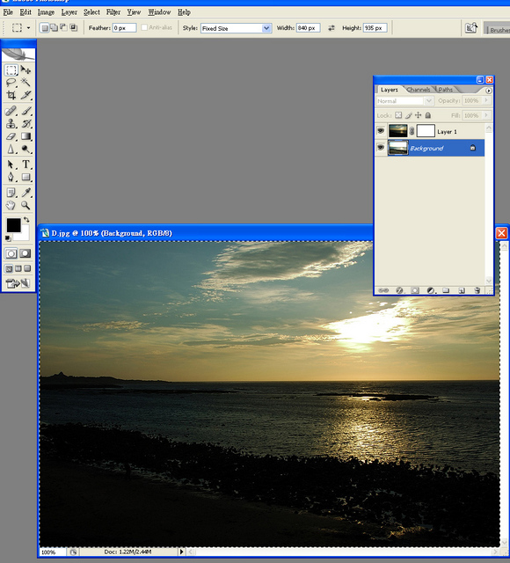This screenshot has width=510, height=563.
Task: Select the Zoom tool
Action: [x=25, y=205]
